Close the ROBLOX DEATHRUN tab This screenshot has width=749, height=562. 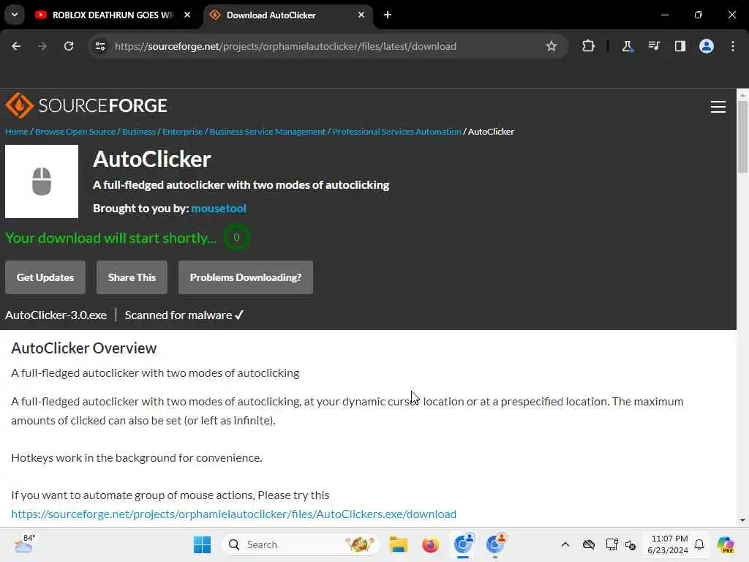[187, 15]
